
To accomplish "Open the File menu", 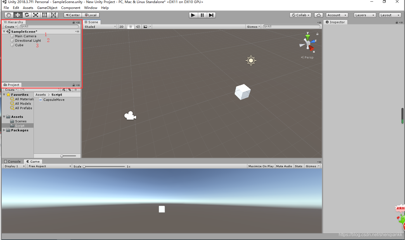I will (6, 8).
